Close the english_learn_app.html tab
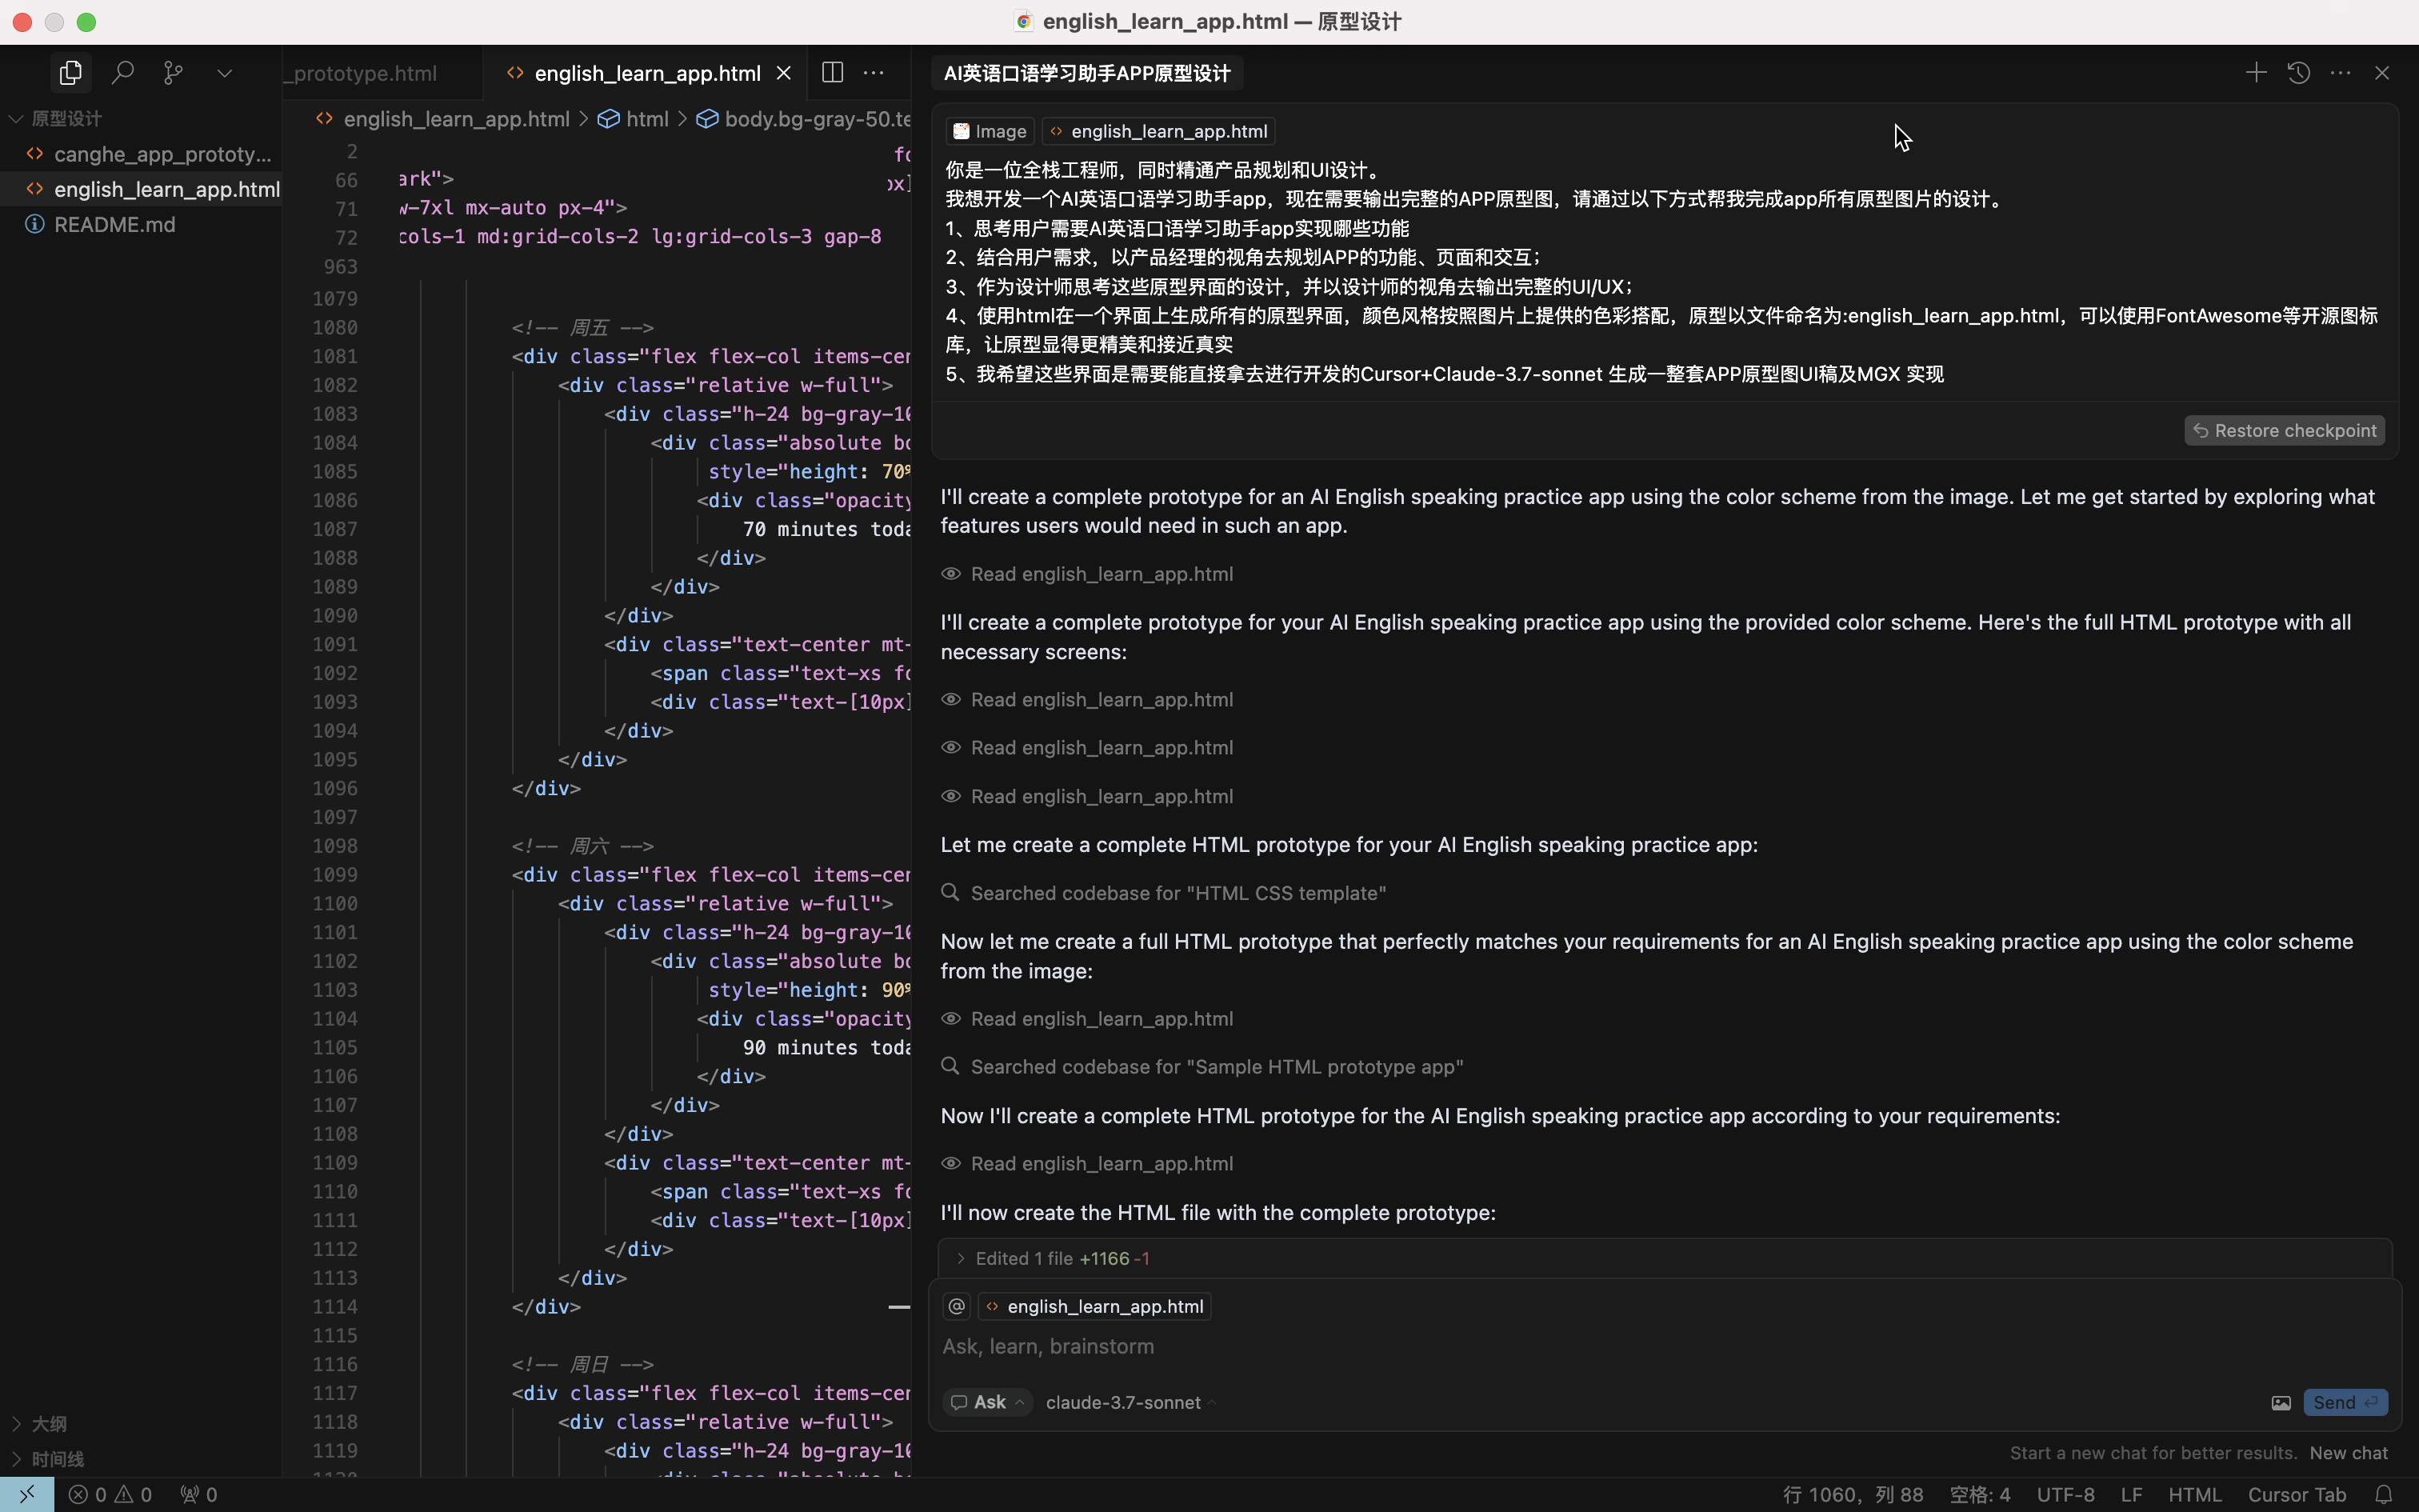The width and height of the screenshot is (2419, 1512). pyautogui.click(x=784, y=73)
